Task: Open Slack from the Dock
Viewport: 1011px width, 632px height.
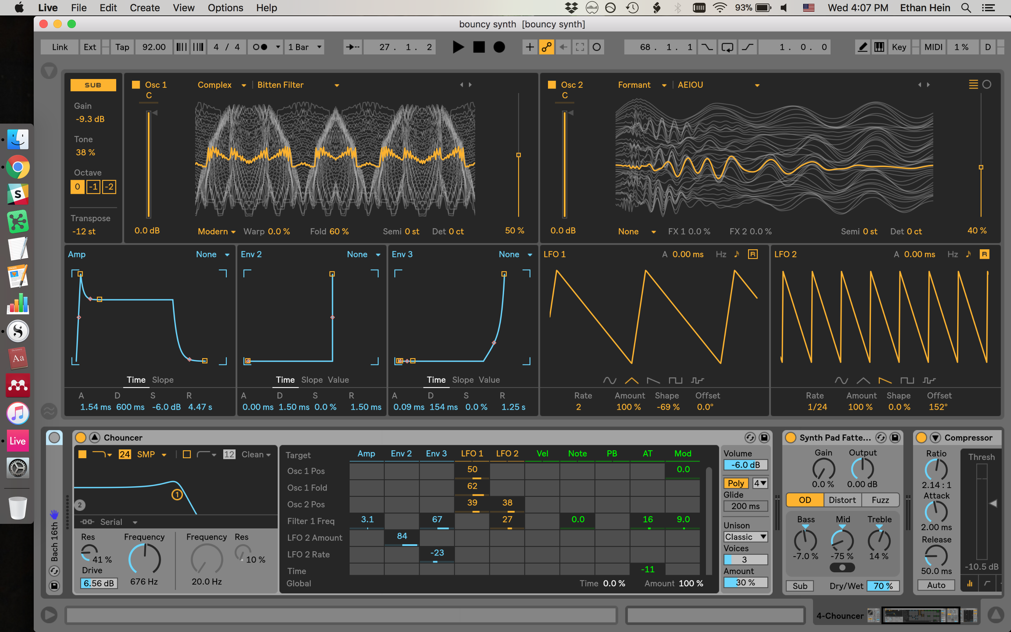Action: coord(18,195)
